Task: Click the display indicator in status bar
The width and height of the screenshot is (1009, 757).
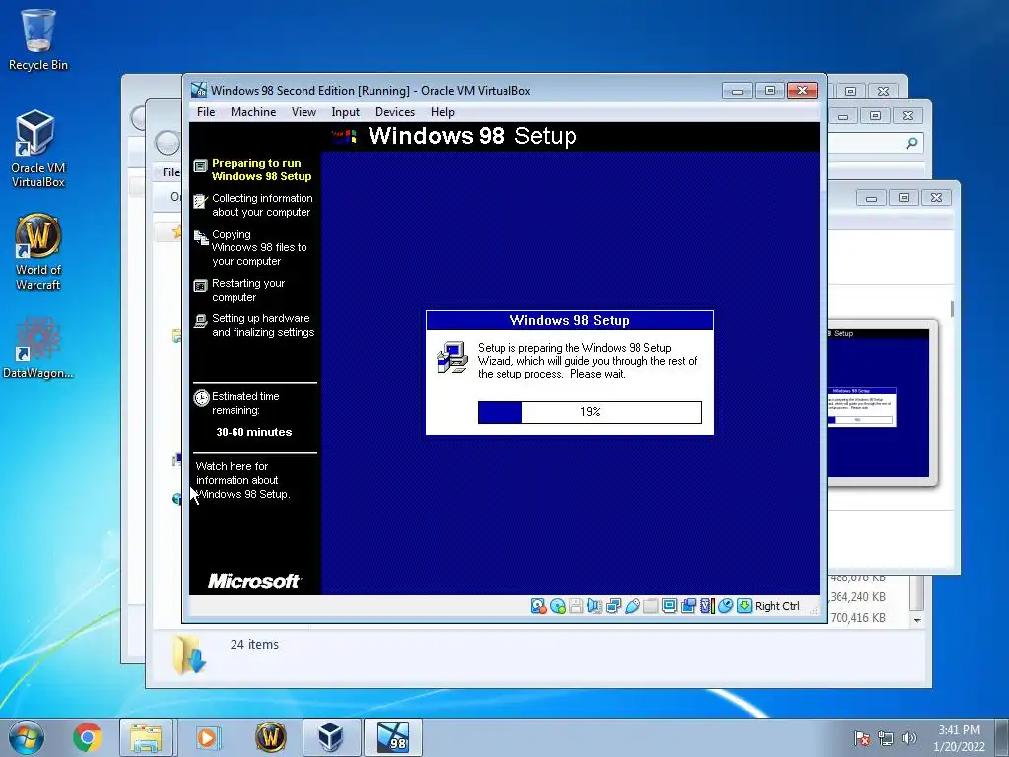Action: pyautogui.click(x=669, y=606)
